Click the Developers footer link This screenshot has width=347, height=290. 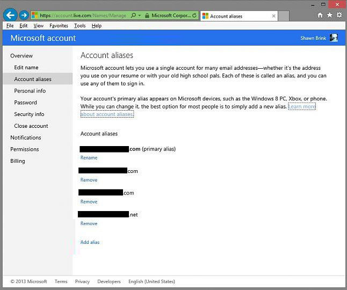point(109,281)
